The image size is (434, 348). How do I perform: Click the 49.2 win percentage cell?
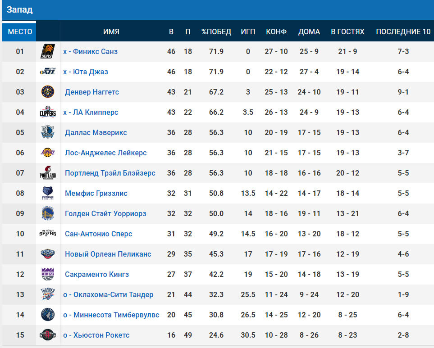pos(216,234)
